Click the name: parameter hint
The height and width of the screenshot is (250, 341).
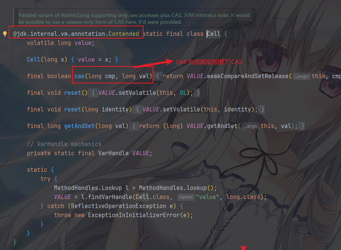(186, 197)
